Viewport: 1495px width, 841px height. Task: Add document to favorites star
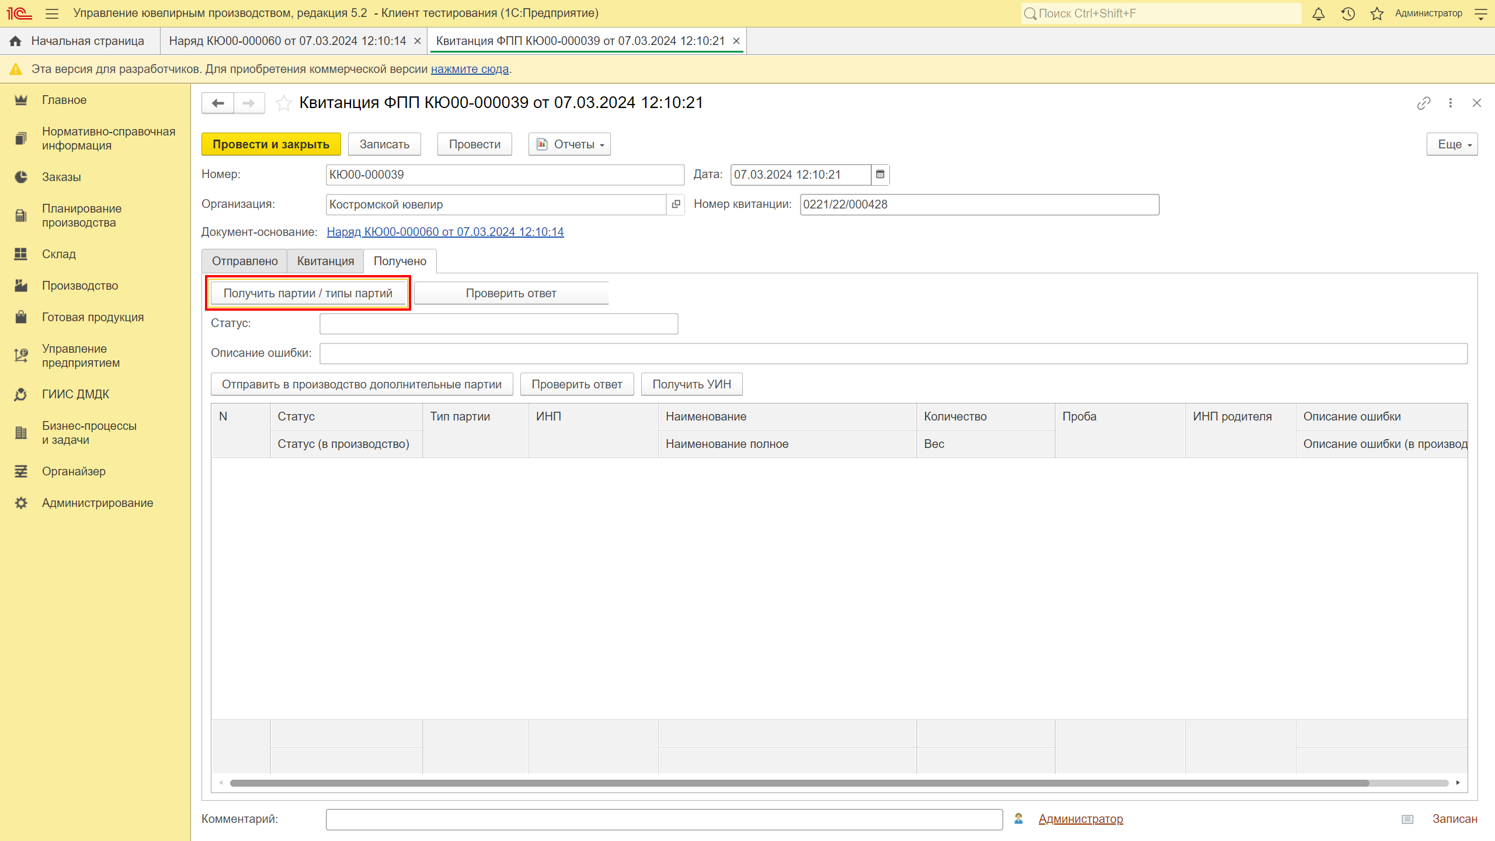point(284,103)
